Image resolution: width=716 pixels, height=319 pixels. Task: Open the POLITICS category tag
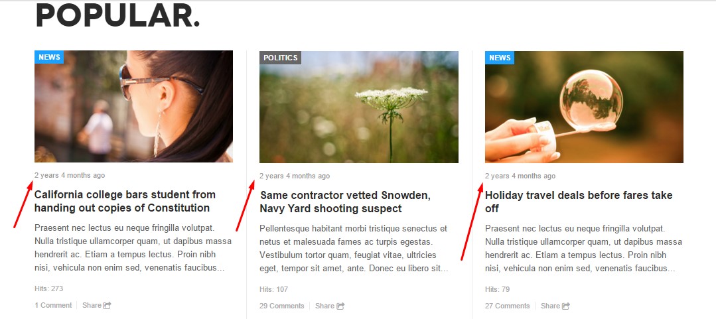(x=281, y=58)
